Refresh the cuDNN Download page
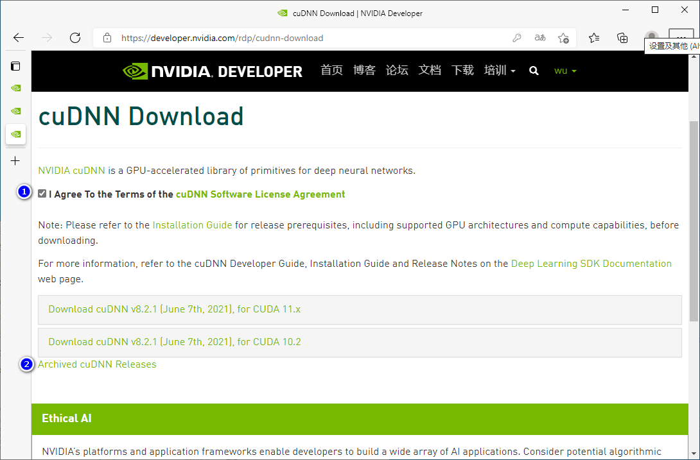Image resolution: width=700 pixels, height=460 pixels. tap(75, 38)
